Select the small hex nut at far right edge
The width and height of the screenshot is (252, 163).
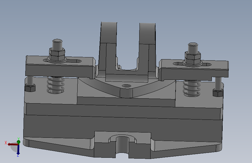[218, 93]
